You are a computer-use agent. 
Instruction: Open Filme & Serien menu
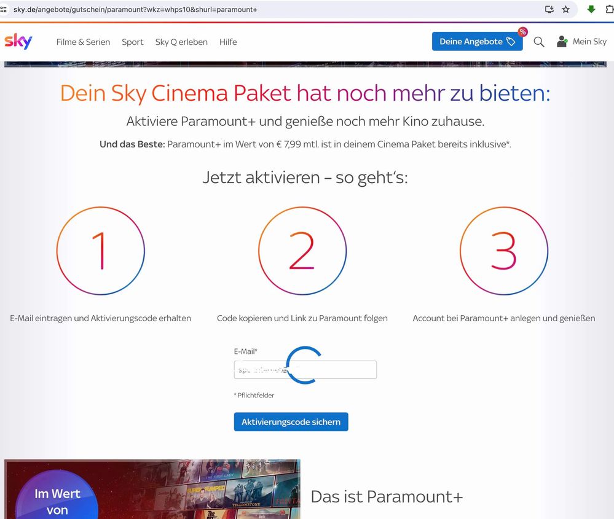pos(83,42)
